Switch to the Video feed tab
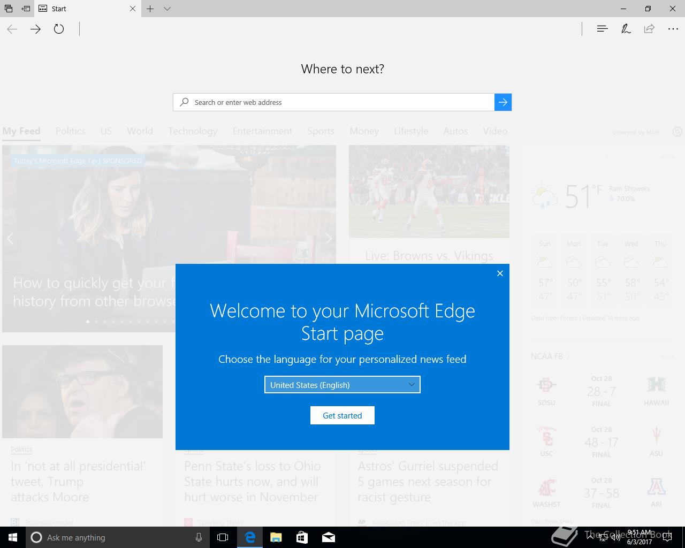Image resolution: width=685 pixels, height=548 pixels. point(495,131)
